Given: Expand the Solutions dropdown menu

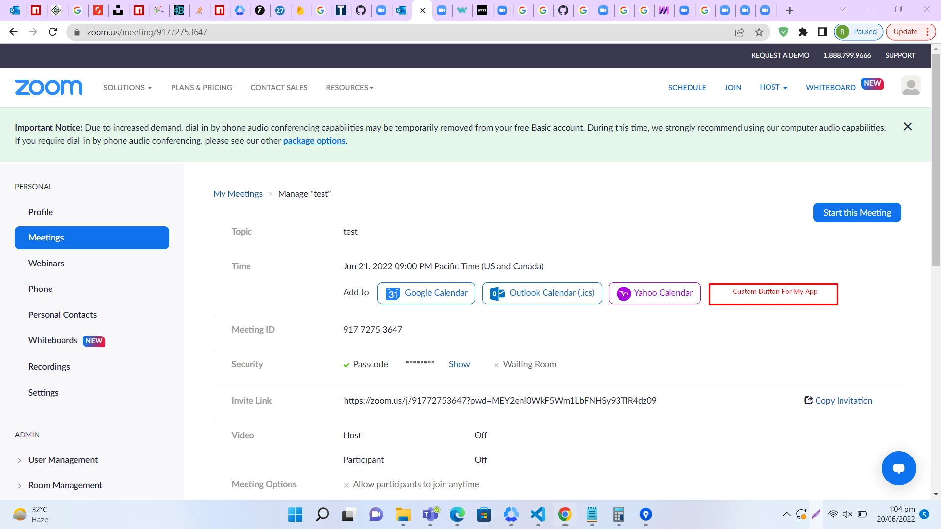Looking at the screenshot, I should (x=127, y=88).
